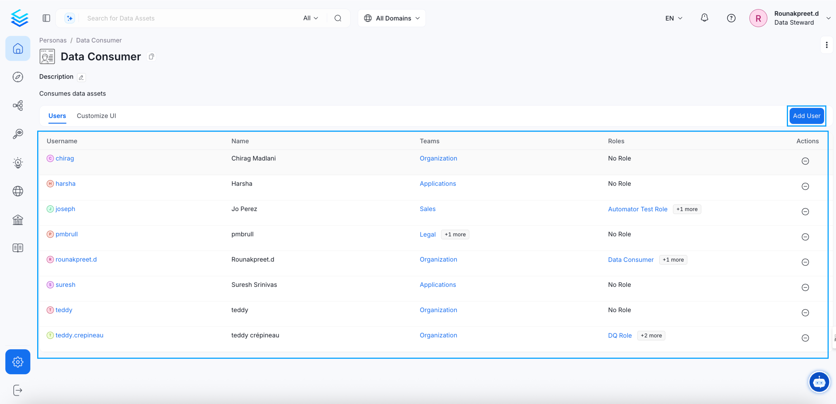836x404 pixels.
Task: Open the help question mark icon
Action: click(731, 18)
